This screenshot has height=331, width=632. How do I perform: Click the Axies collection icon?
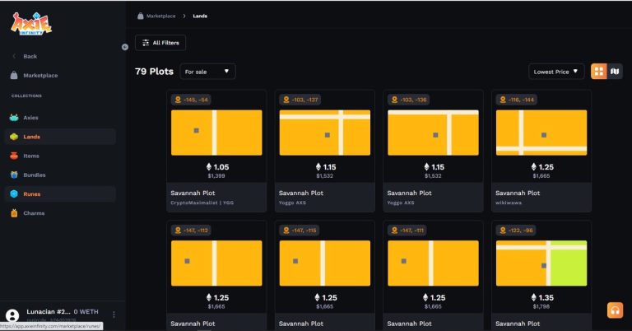(14, 118)
